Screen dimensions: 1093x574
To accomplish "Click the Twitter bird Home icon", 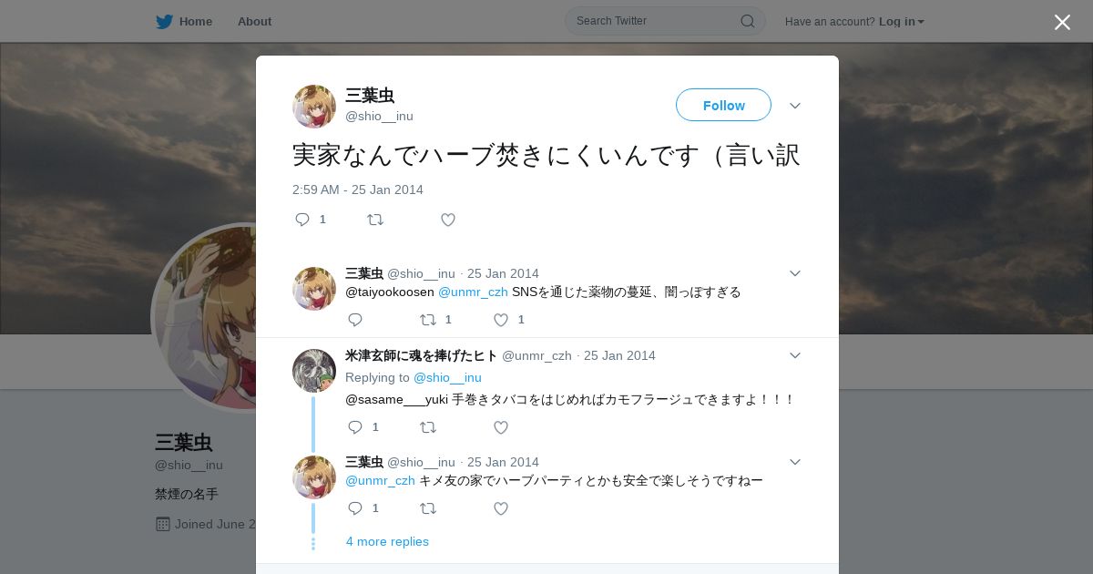I will pos(164,22).
